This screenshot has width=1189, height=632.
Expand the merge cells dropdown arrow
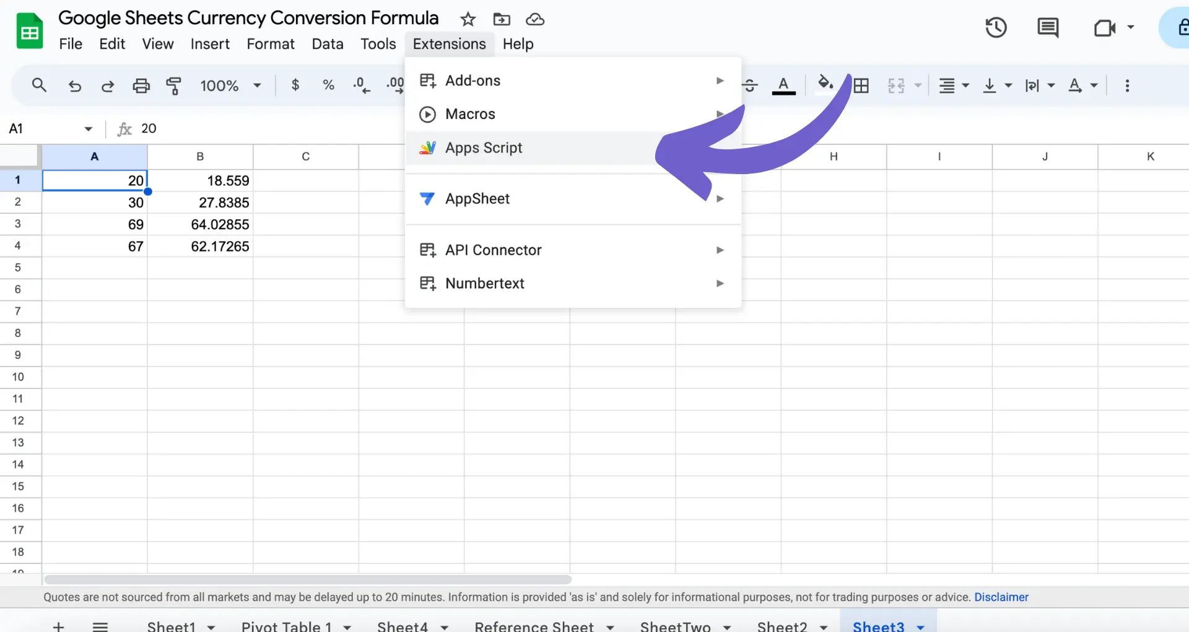[918, 86]
